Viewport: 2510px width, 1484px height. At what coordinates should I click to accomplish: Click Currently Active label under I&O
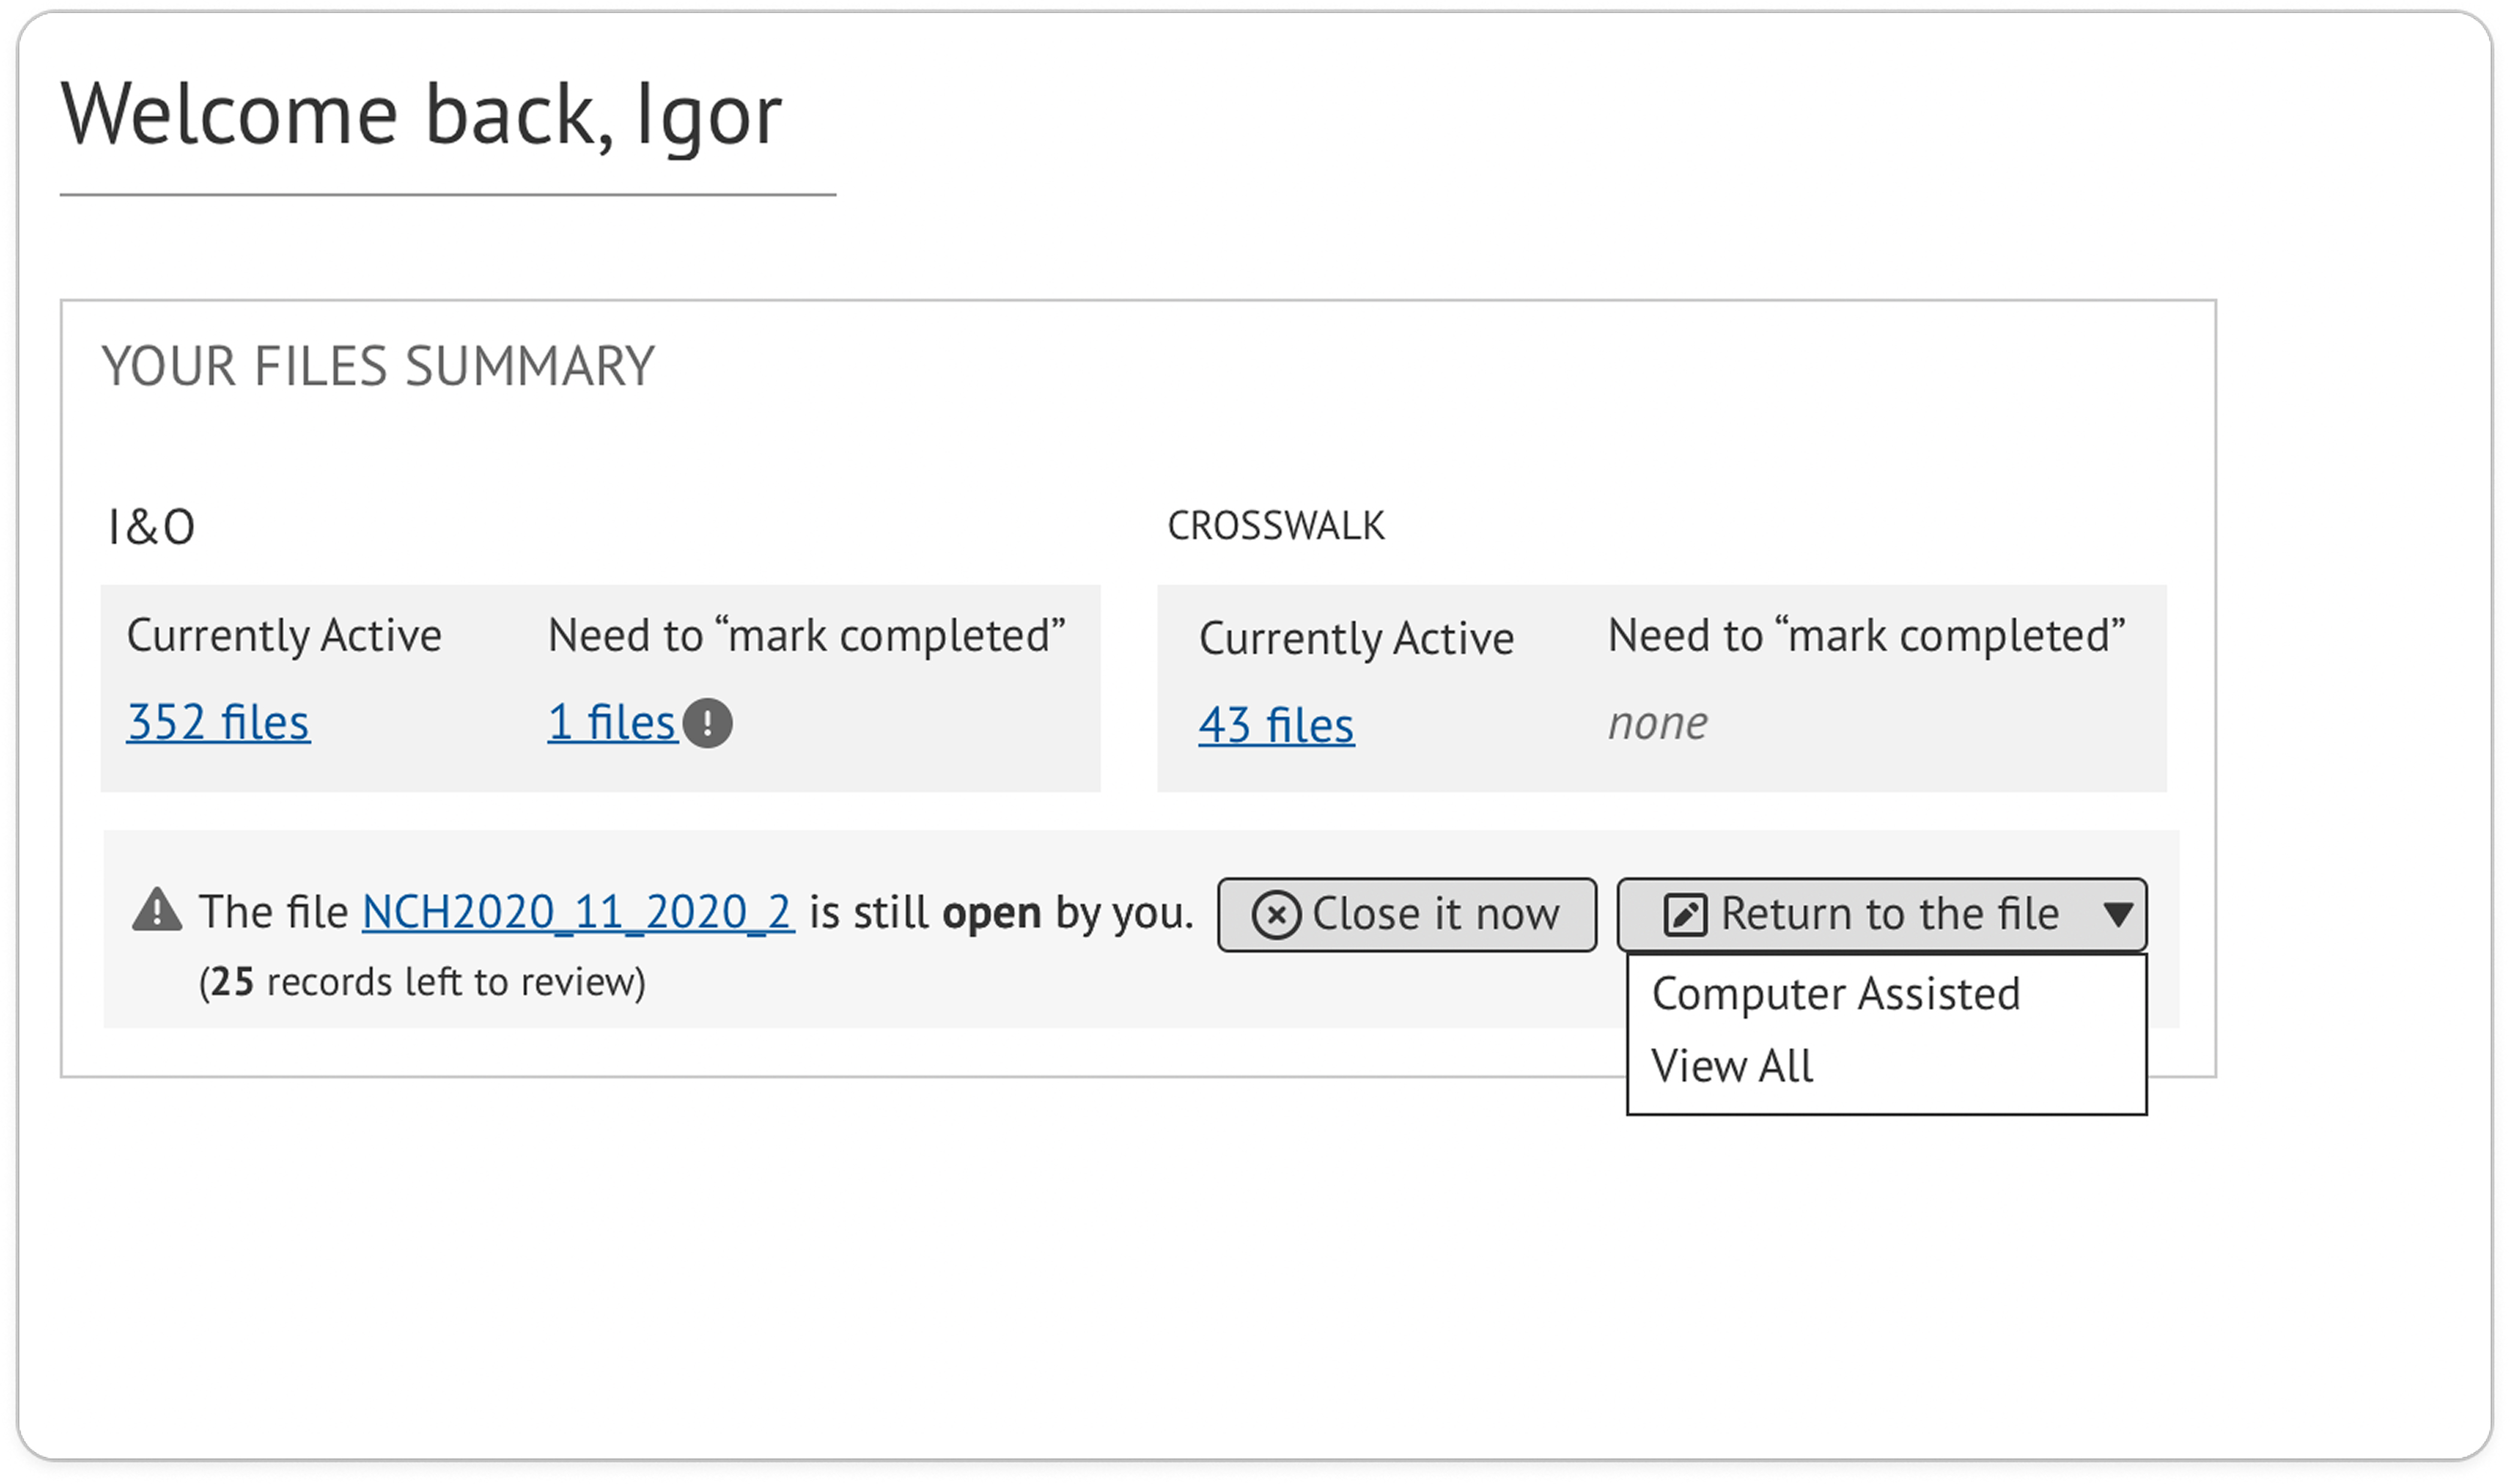click(x=284, y=636)
